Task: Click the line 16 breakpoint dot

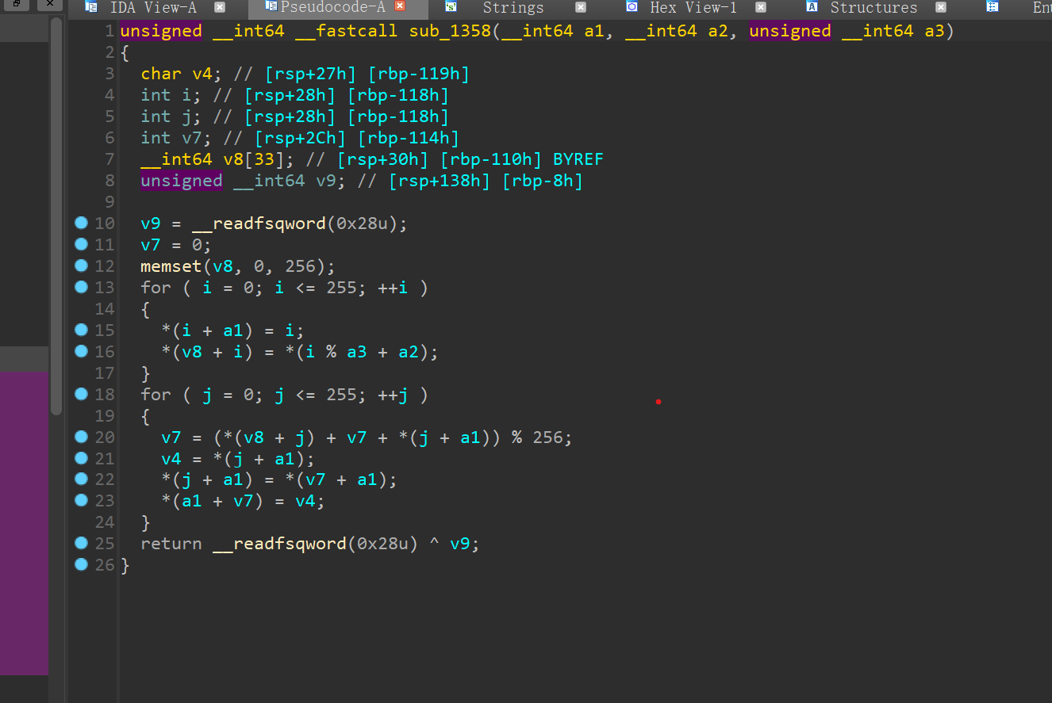Action: [x=81, y=351]
